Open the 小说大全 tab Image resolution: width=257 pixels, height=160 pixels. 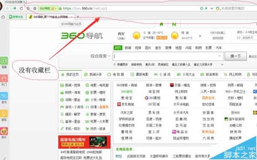point(186,75)
